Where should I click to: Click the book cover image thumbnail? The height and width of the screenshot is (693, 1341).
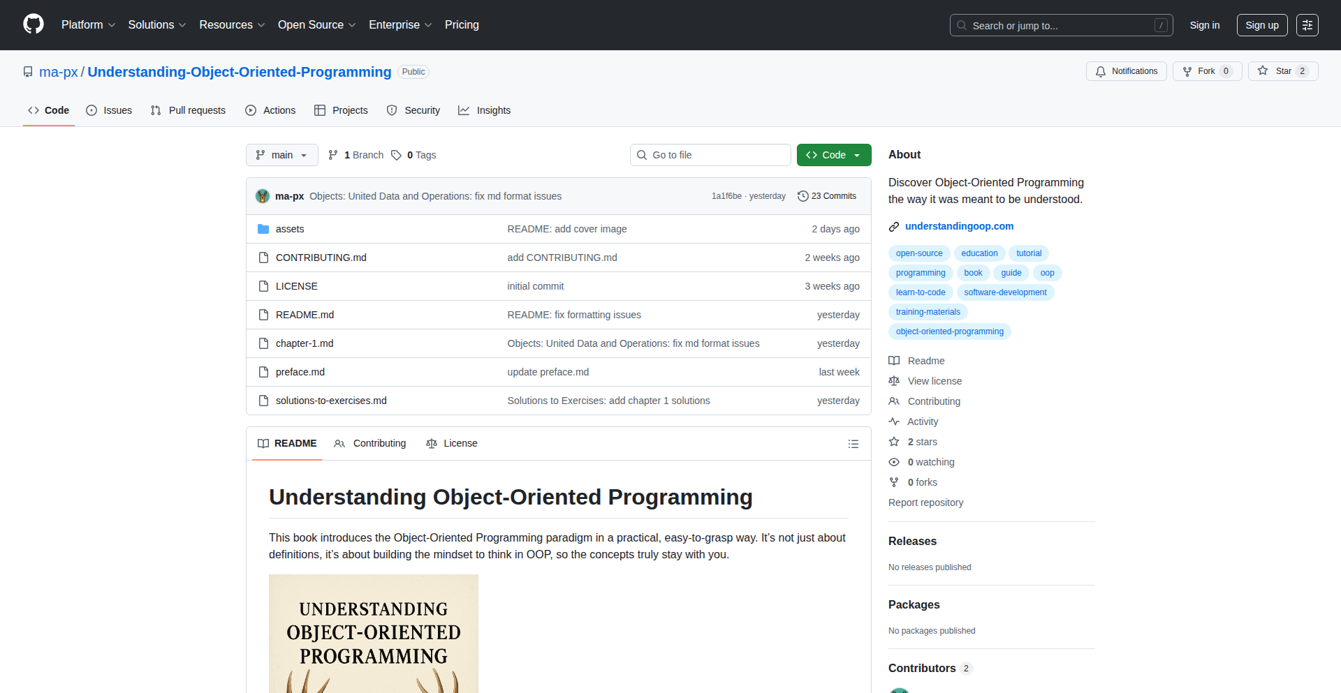pyautogui.click(x=374, y=634)
